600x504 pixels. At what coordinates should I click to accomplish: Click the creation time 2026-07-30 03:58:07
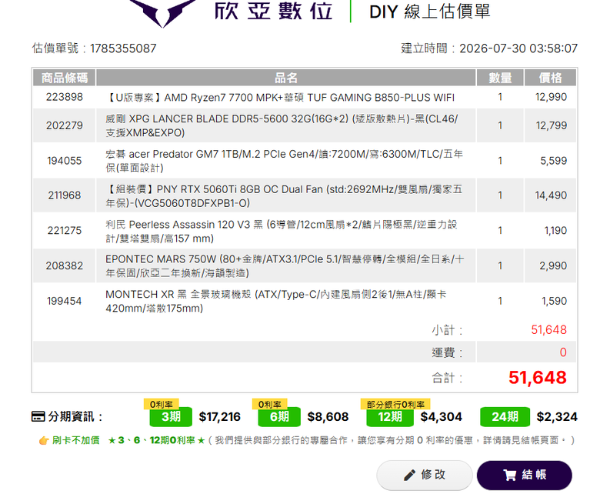tap(518, 48)
